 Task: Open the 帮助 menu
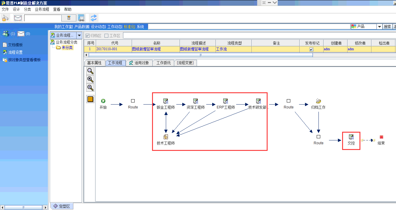point(68,9)
